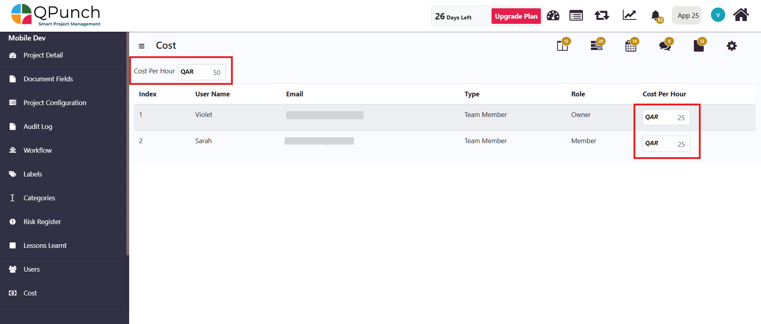Edit Violet's Cost Per Hour field
761x324 pixels.
coord(666,117)
